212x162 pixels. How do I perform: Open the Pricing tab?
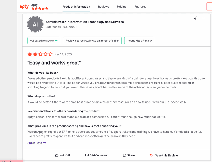[122, 7]
